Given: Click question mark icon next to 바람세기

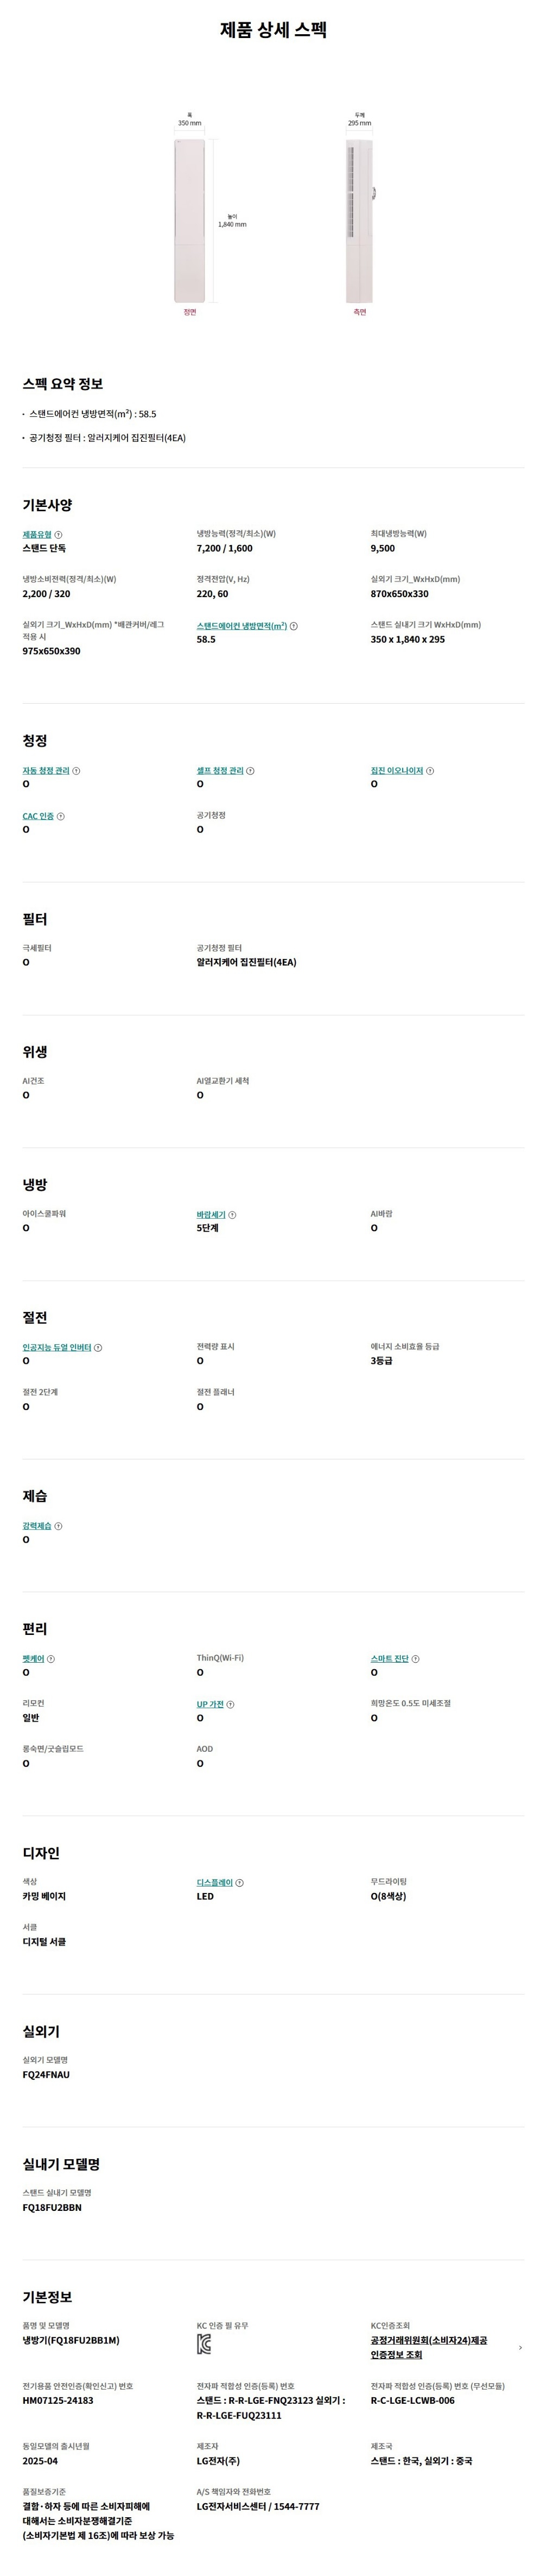Looking at the screenshot, I should coord(233,1215).
